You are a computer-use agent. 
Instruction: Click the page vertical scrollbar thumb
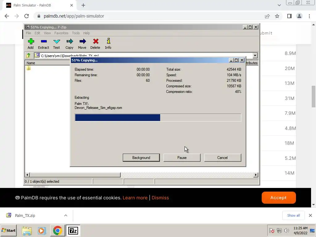pos(314,97)
